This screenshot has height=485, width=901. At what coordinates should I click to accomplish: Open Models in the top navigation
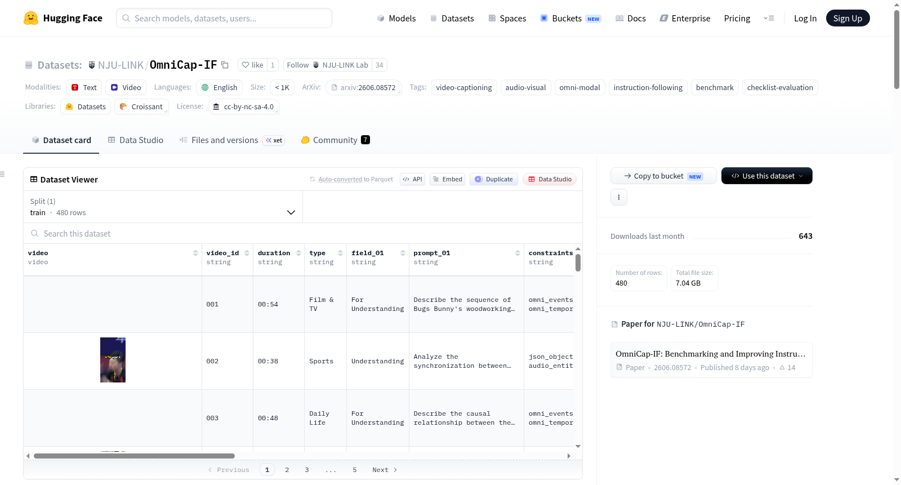(x=396, y=18)
